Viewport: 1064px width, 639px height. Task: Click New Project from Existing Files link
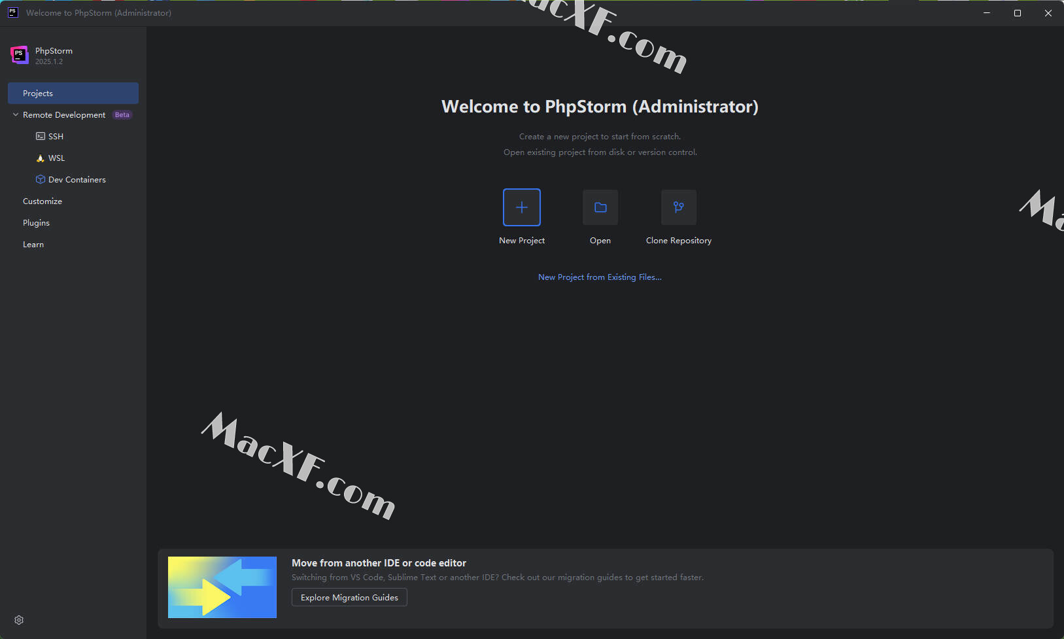[x=600, y=277]
